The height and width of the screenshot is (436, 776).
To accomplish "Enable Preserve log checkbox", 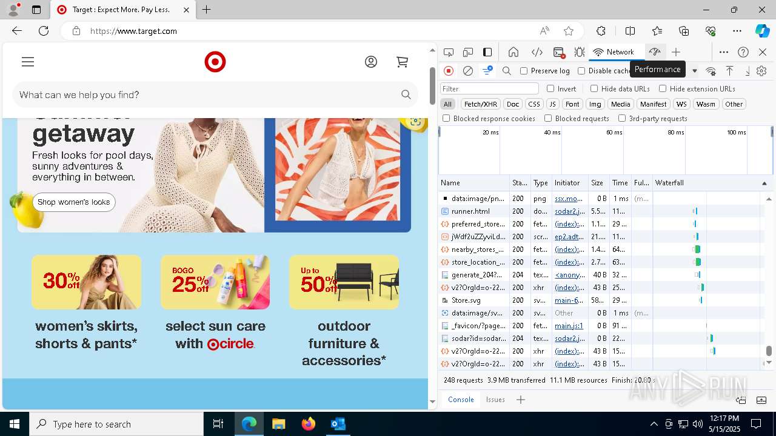I will [x=524, y=71].
